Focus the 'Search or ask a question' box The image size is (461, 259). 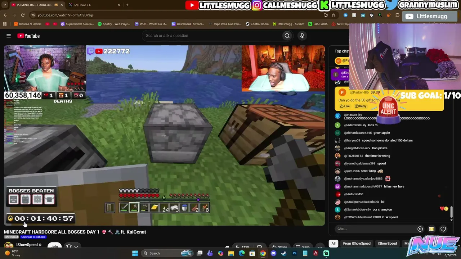pyautogui.click(x=212, y=36)
